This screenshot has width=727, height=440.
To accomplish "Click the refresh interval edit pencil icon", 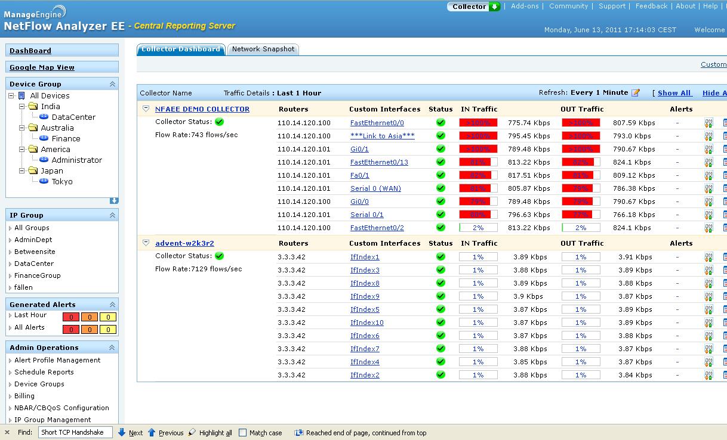I will (636, 93).
